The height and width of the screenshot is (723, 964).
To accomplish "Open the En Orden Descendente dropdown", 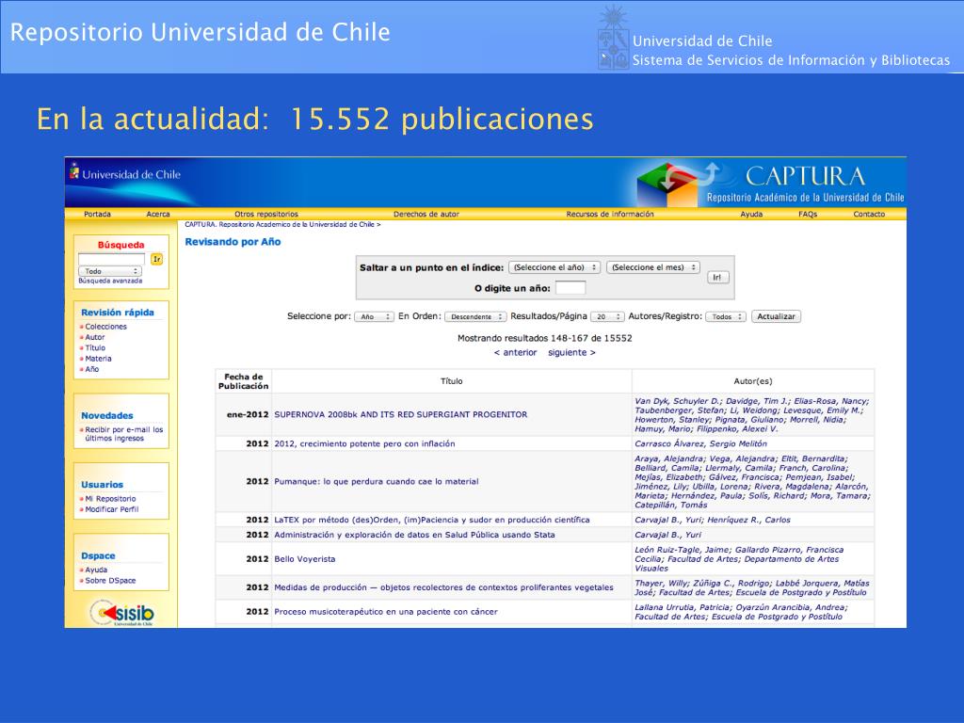I will pyautogui.click(x=475, y=316).
